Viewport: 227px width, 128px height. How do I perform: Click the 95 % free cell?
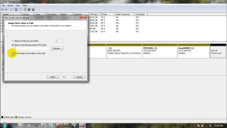click(x=103, y=20)
